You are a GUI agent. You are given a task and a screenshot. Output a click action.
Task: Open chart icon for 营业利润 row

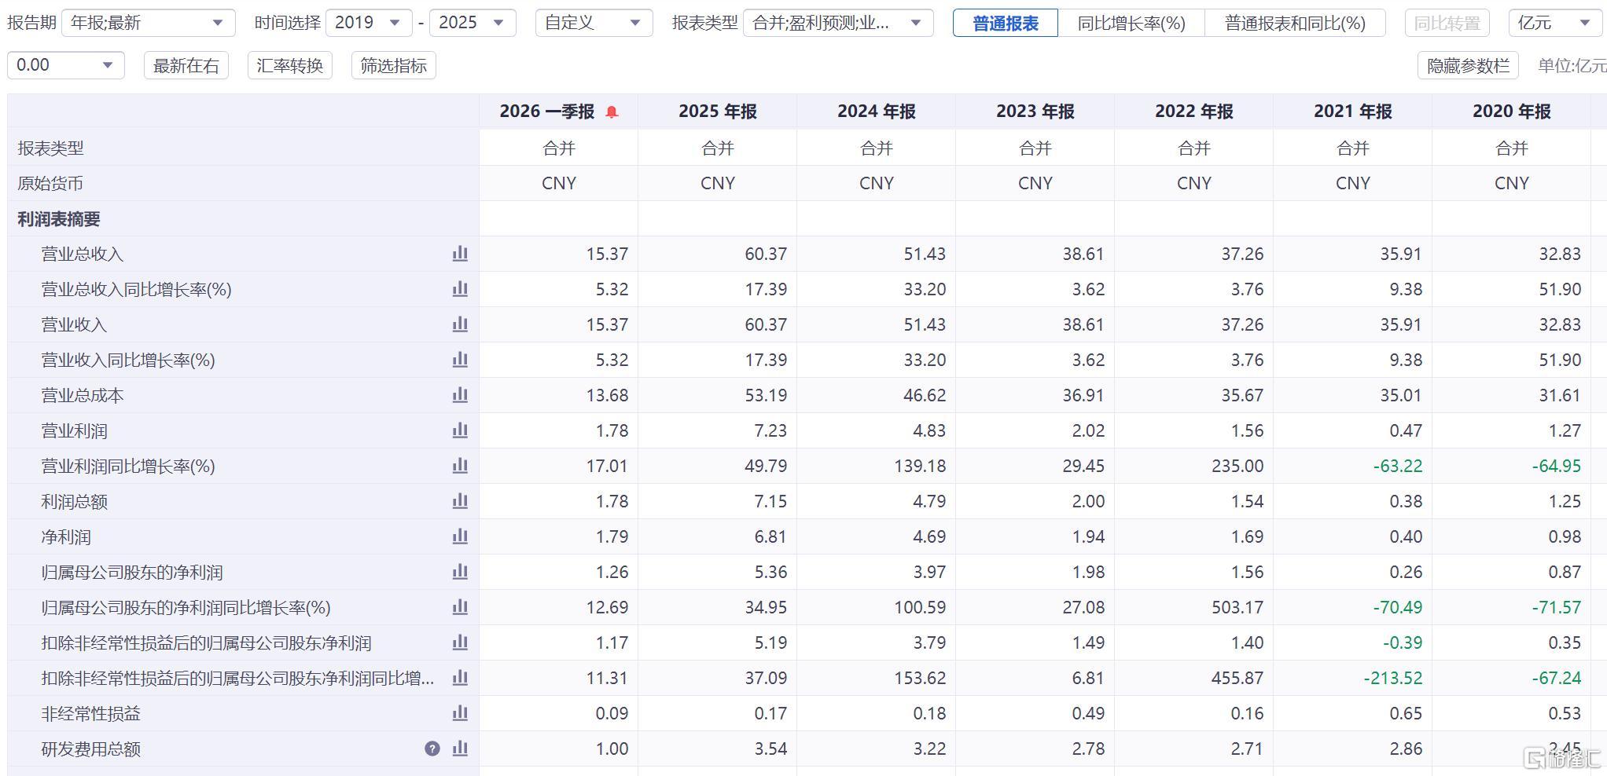[460, 430]
